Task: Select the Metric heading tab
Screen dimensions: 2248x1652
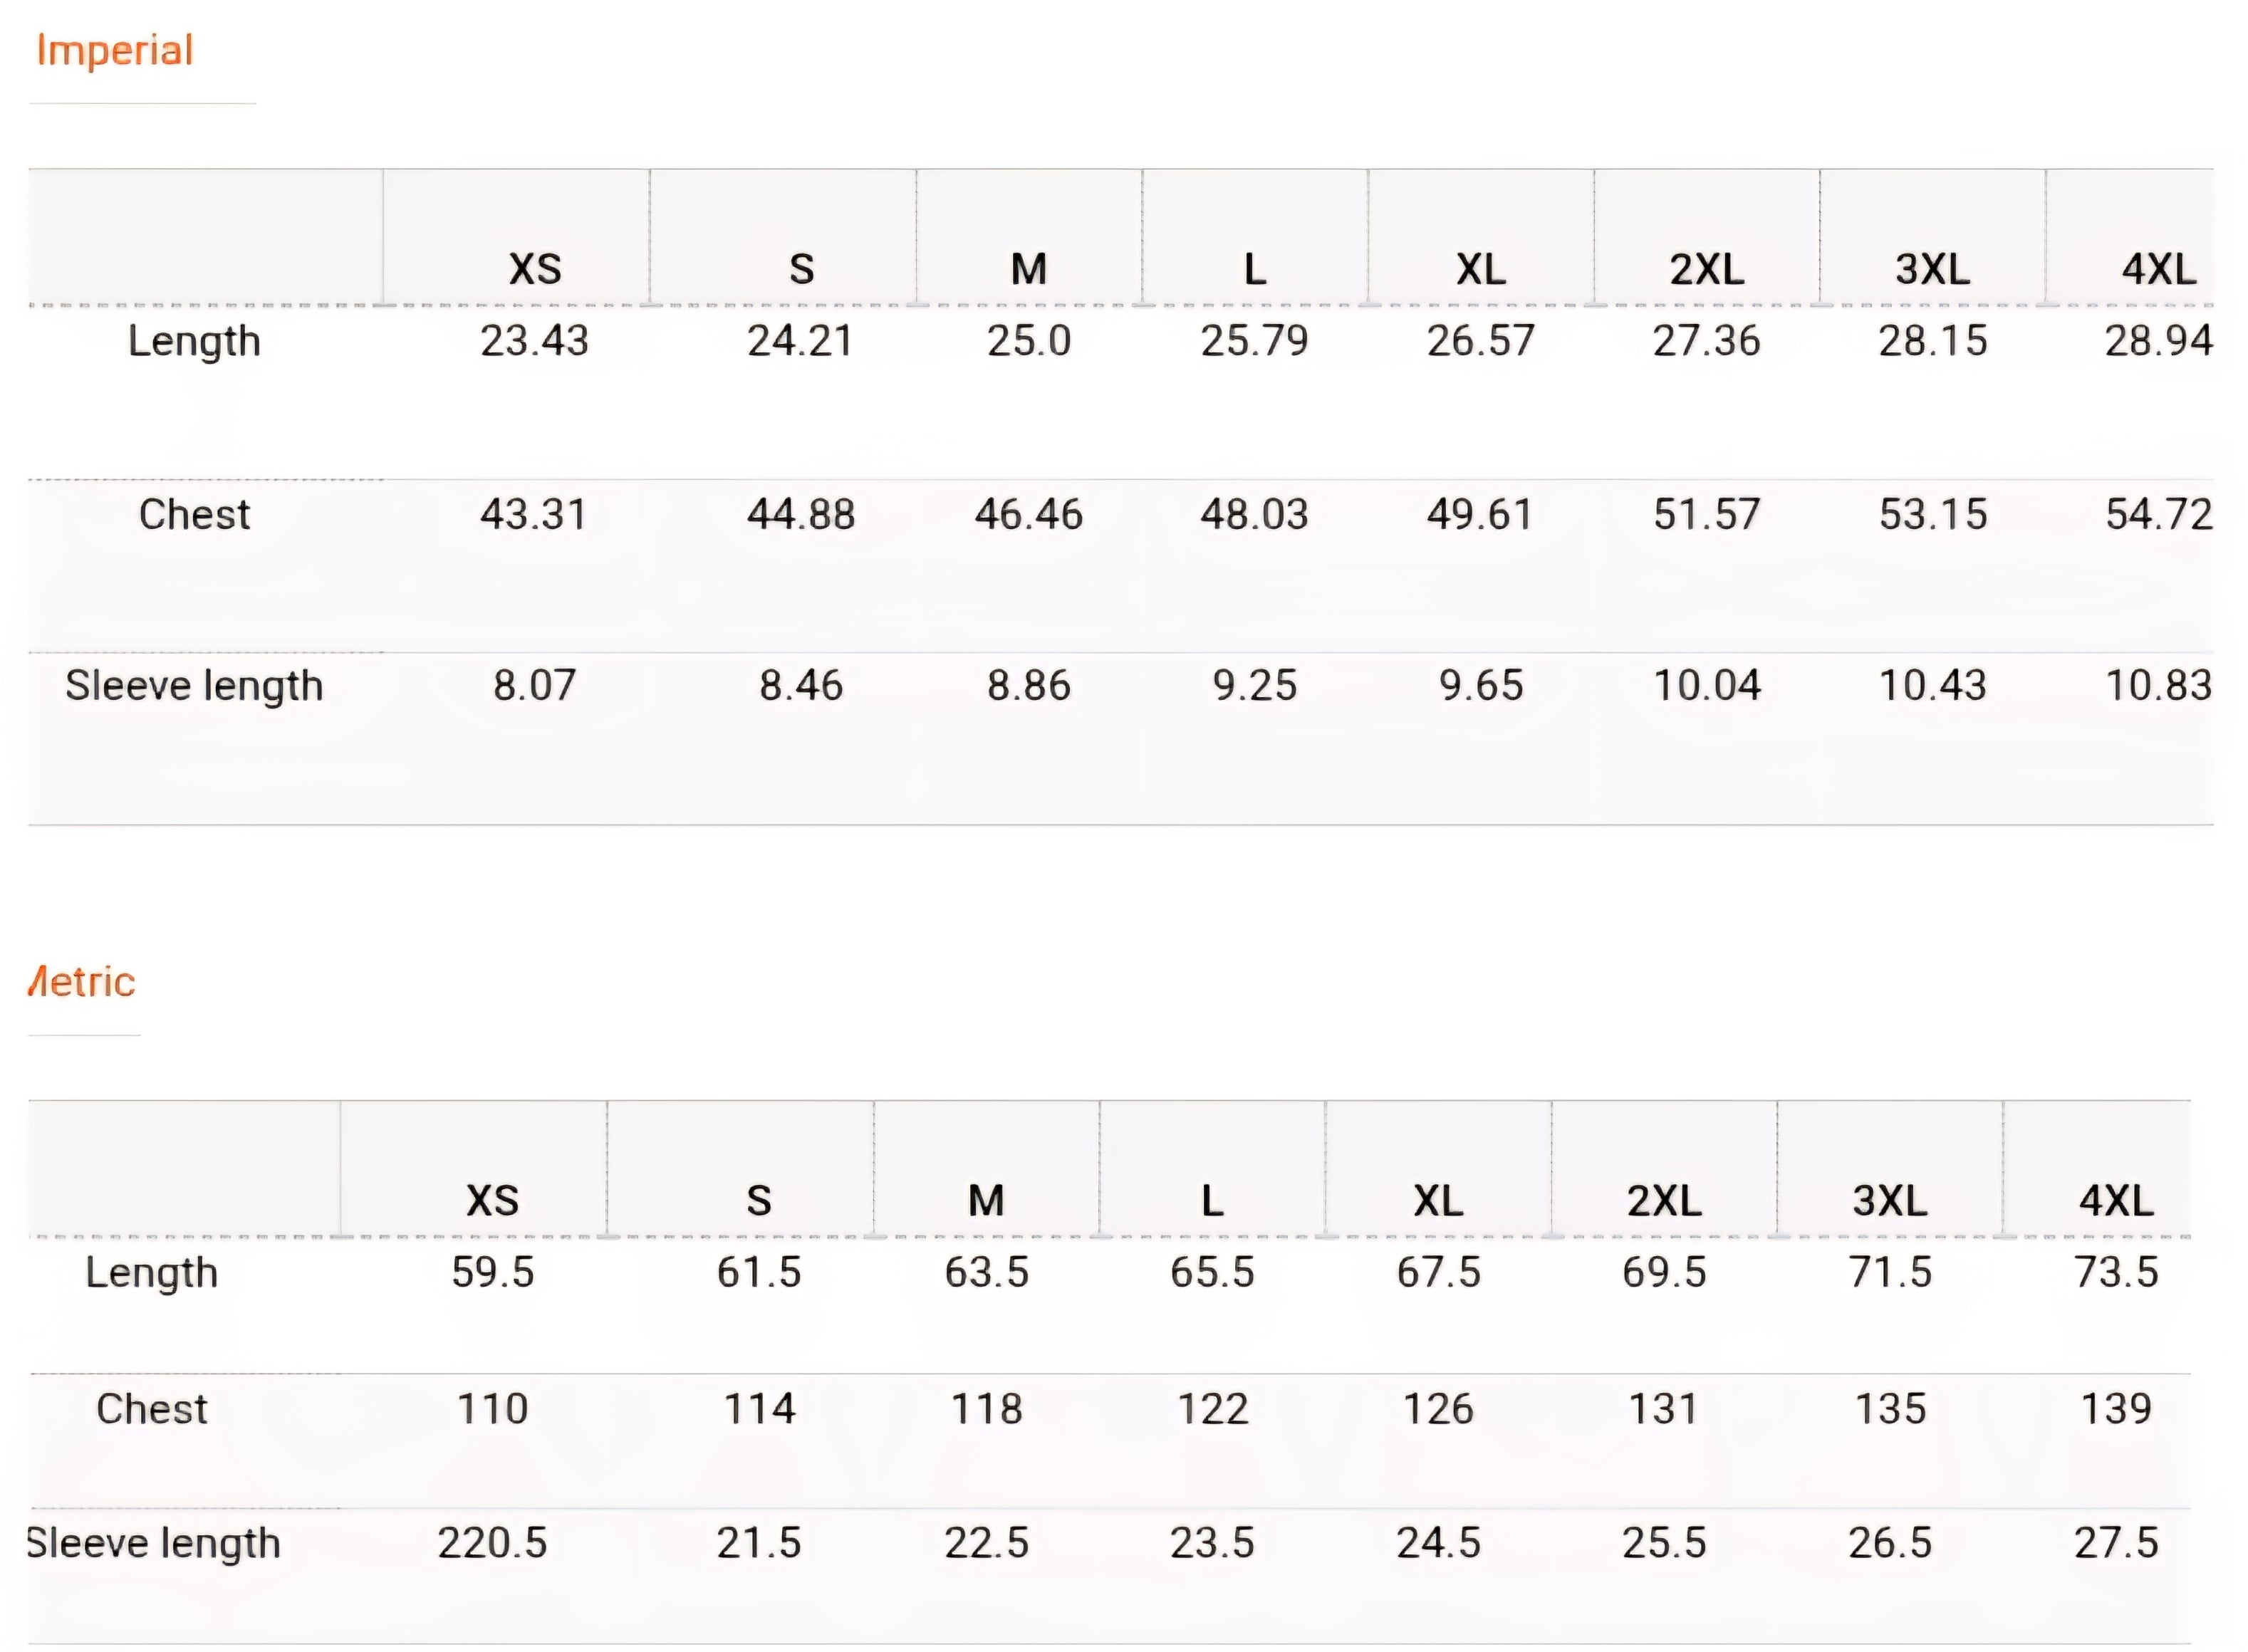Action: [x=81, y=982]
